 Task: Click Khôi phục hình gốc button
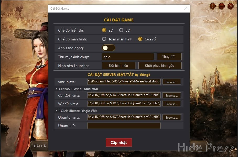point(160,65)
